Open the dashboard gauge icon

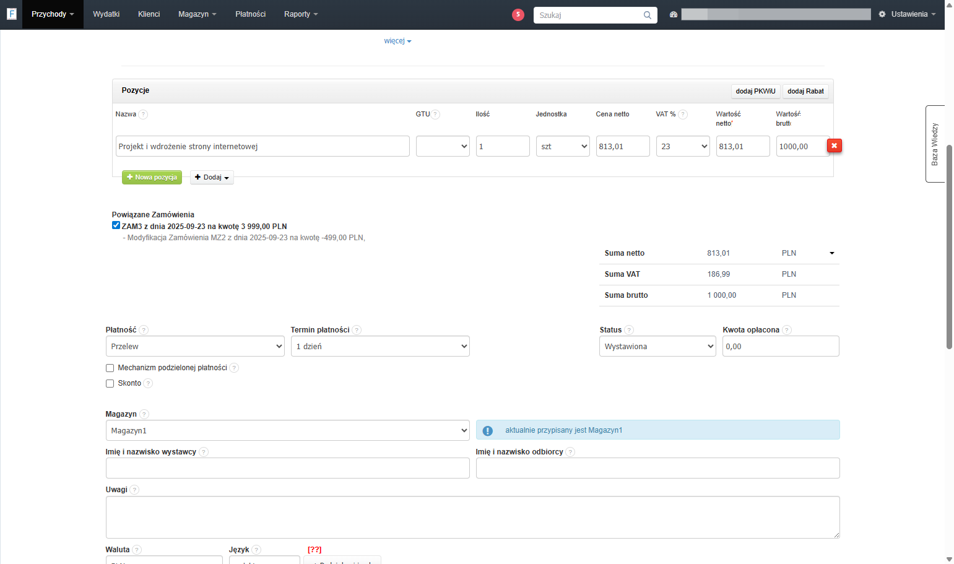[x=674, y=14]
